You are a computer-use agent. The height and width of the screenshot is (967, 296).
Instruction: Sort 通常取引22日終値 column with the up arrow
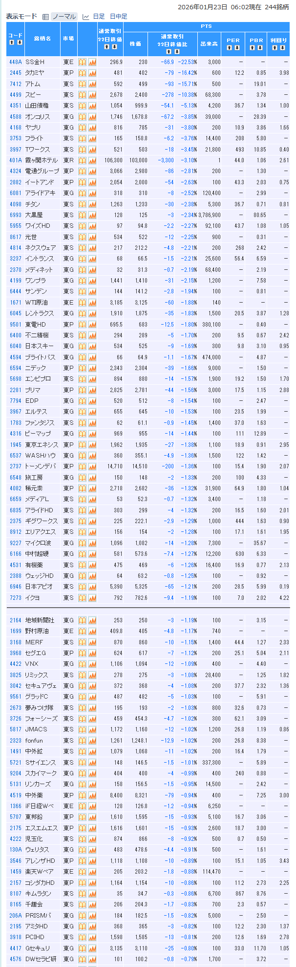[x=106, y=47]
